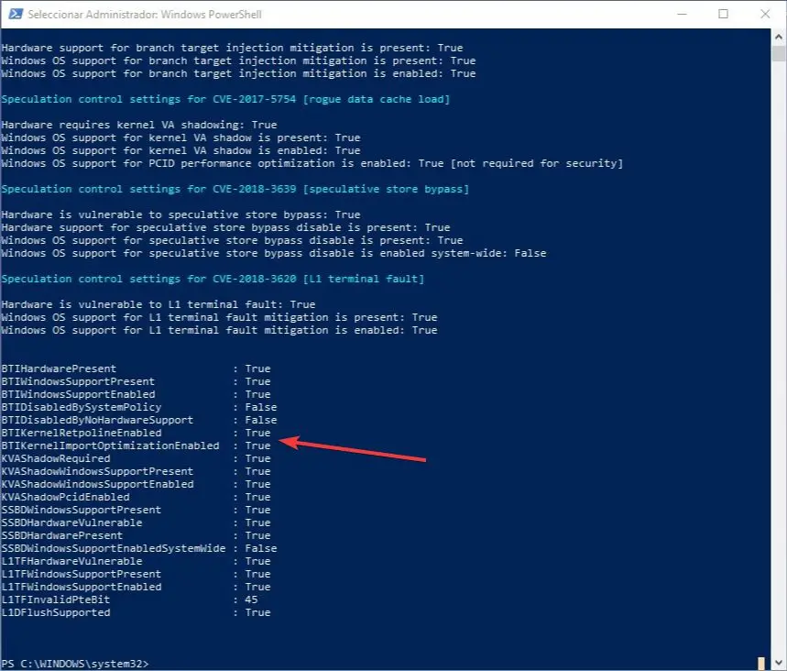Click the L1TFWindowsSupportPresent row
Screen dimensions: 787x671
tap(136, 574)
